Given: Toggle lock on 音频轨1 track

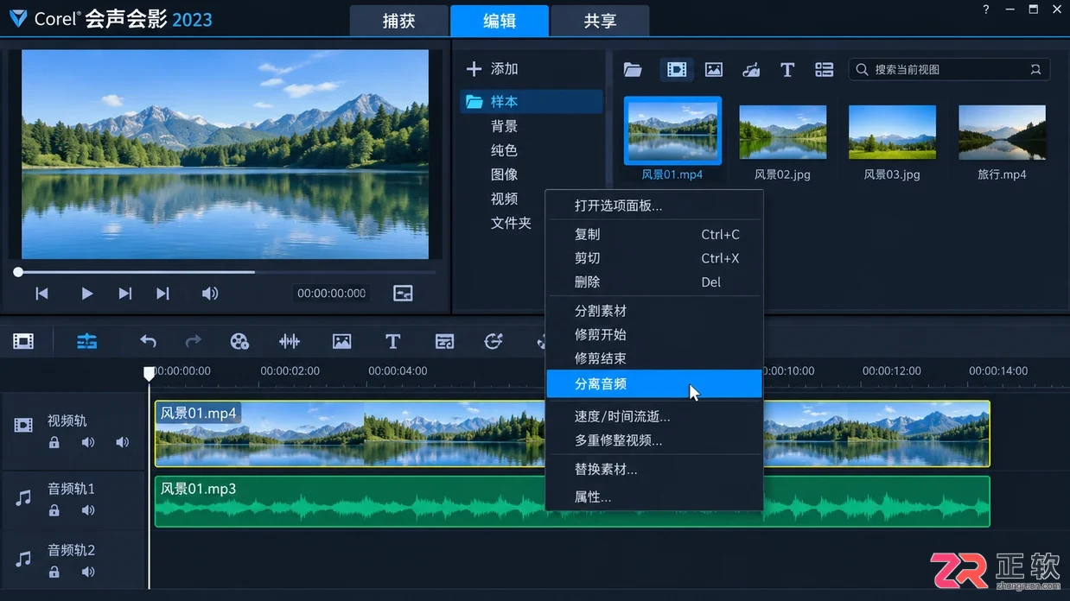Looking at the screenshot, I should [54, 510].
